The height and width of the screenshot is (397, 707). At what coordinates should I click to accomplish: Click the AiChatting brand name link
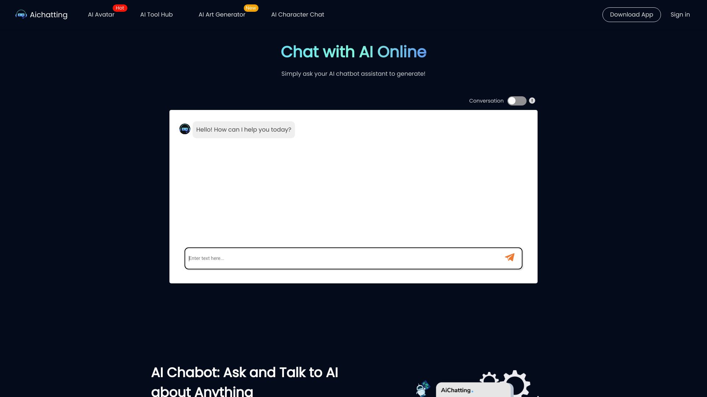(x=41, y=15)
